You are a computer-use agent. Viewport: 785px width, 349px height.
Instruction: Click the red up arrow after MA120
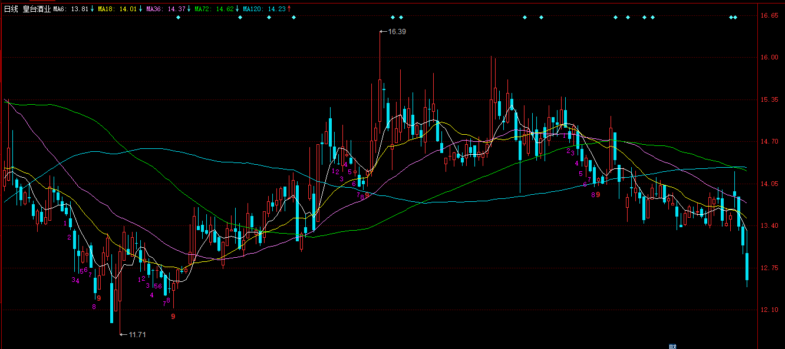(289, 9)
